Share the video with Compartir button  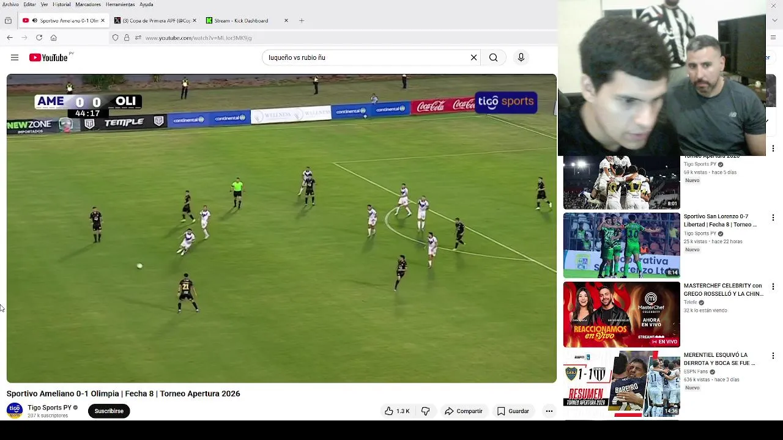pyautogui.click(x=464, y=411)
